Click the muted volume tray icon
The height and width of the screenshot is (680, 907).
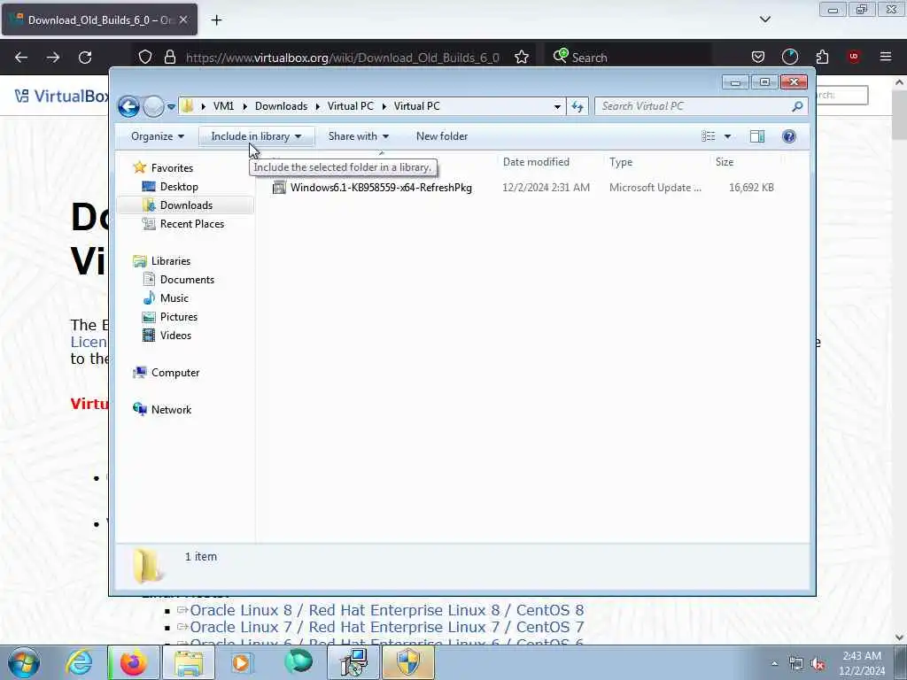coord(818,664)
